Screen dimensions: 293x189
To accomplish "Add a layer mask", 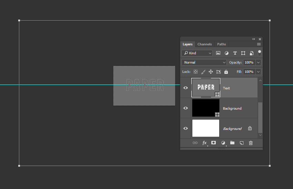I will tap(214, 143).
